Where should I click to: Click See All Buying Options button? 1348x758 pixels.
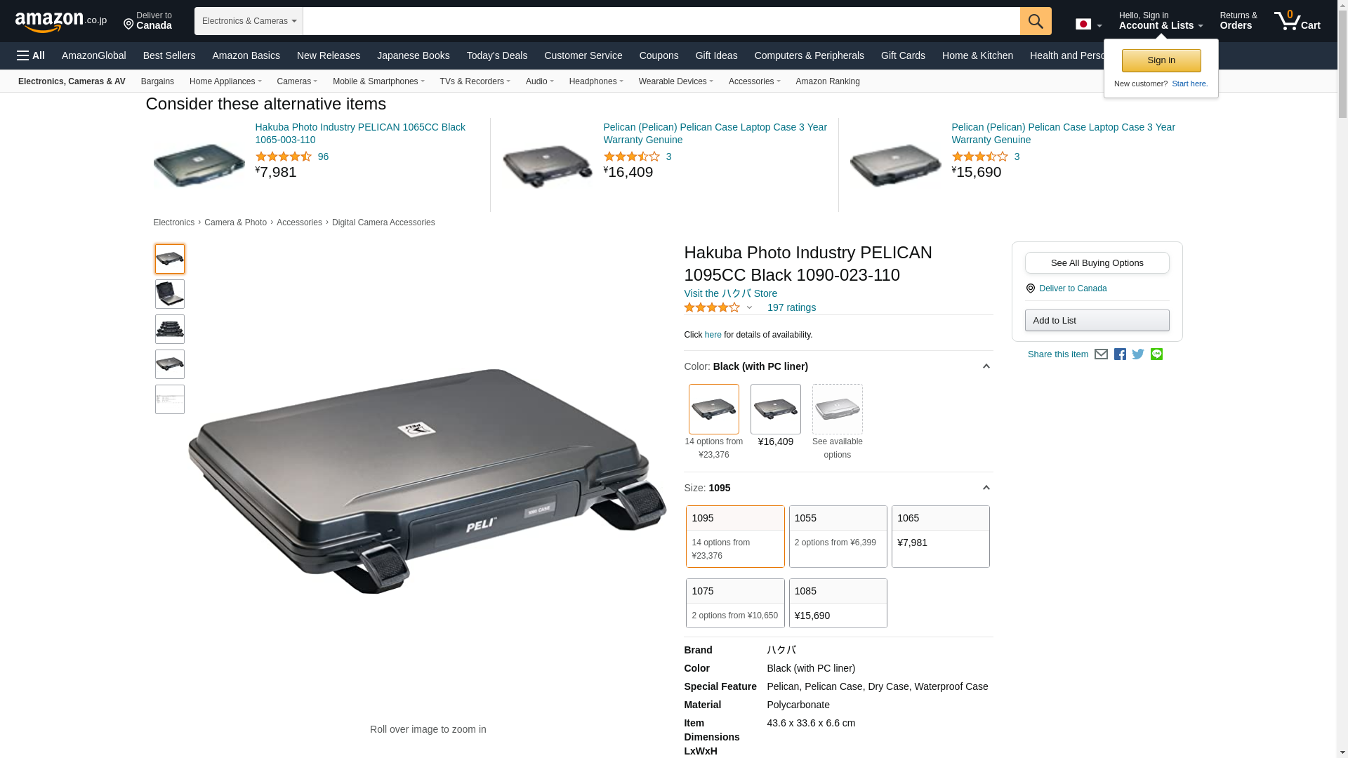(x=1097, y=262)
